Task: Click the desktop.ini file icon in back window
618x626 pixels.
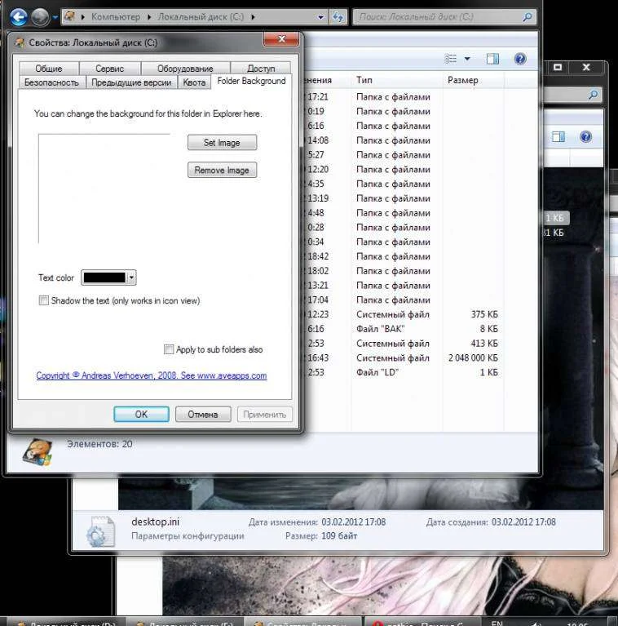Action: click(x=100, y=531)
